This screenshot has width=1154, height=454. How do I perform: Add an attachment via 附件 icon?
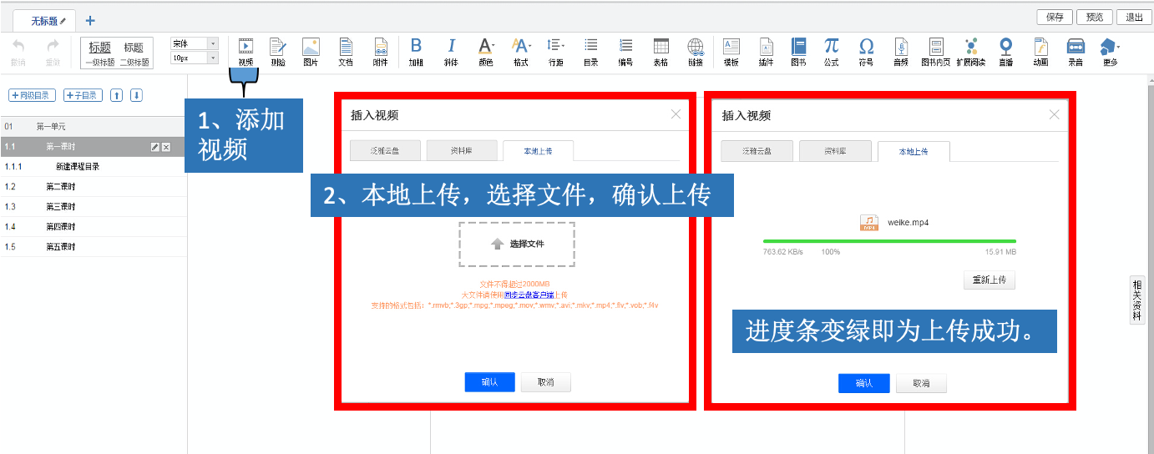click(380, 47)
